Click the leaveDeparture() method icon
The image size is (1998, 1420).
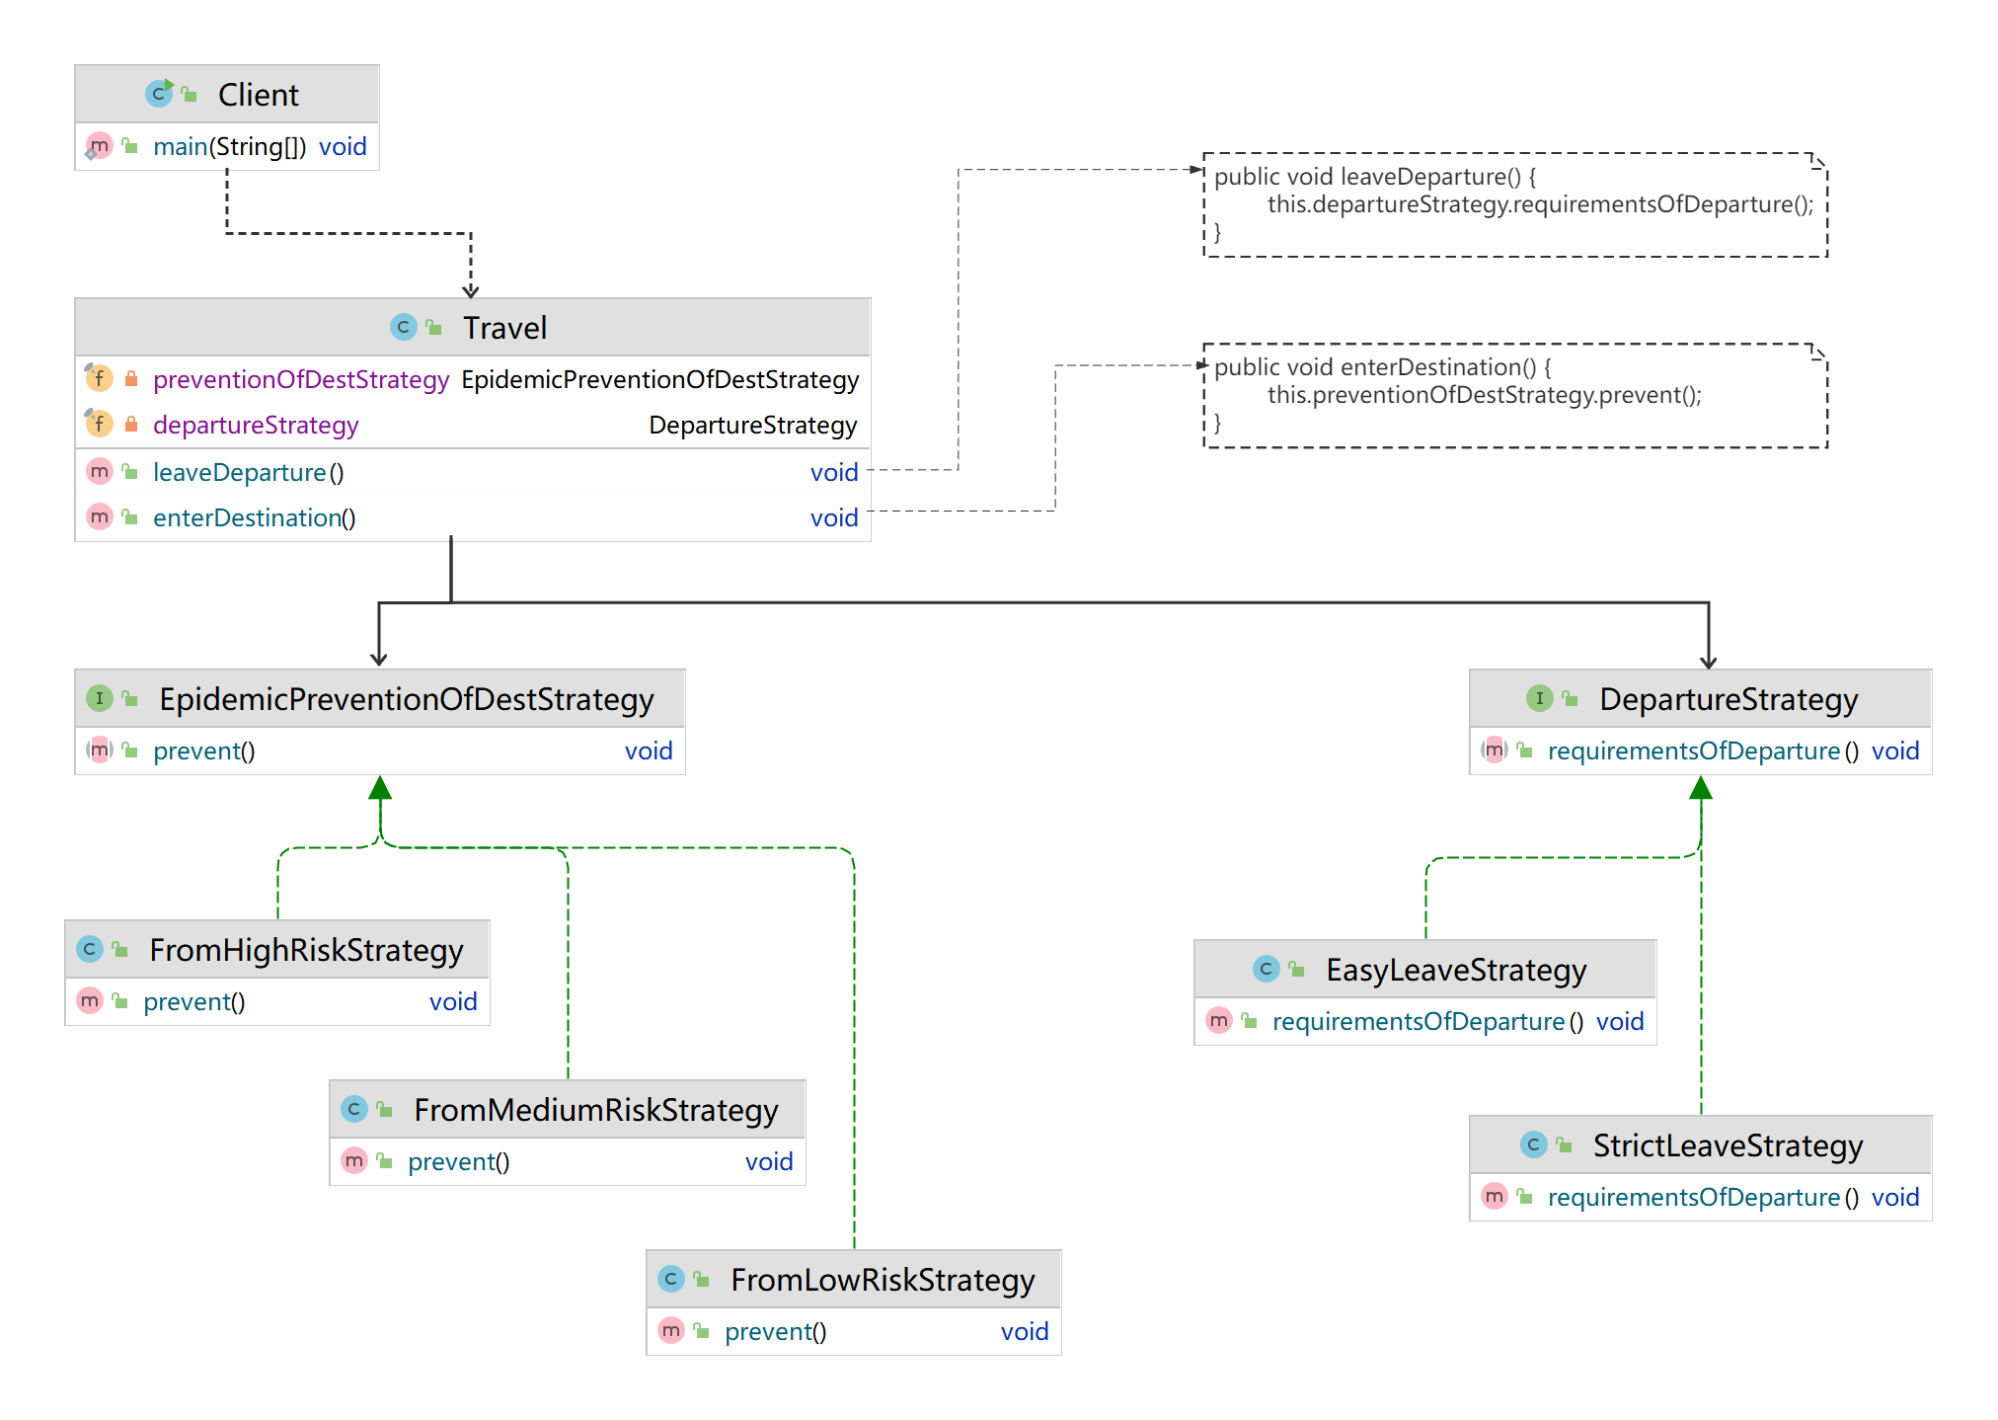point(99,472)
